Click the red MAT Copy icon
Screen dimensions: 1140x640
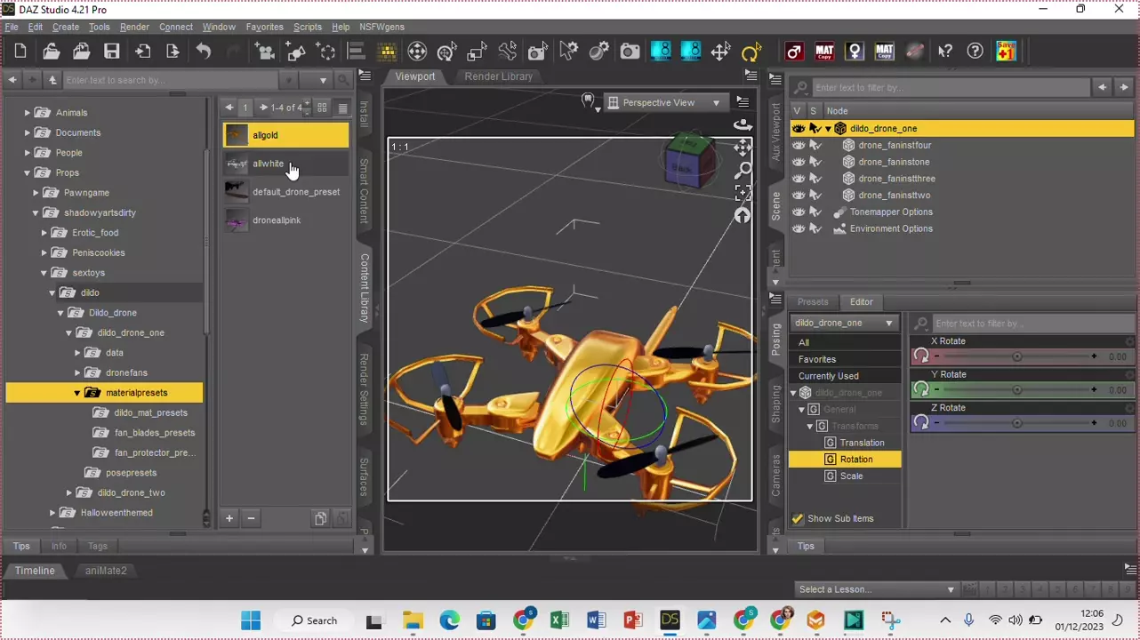(824, 52)
